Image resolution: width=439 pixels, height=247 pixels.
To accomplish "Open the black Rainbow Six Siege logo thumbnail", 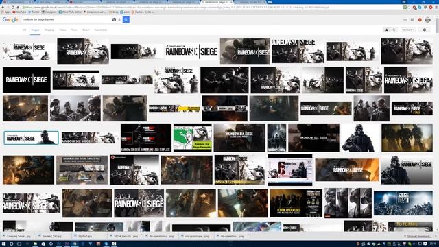I will click(27, 80).
